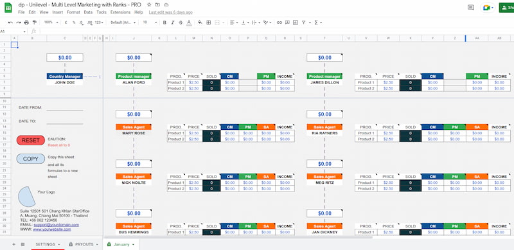Open the Format menu
The width and height of the screenshot is (514, 250).
click(x=73, y=12)
